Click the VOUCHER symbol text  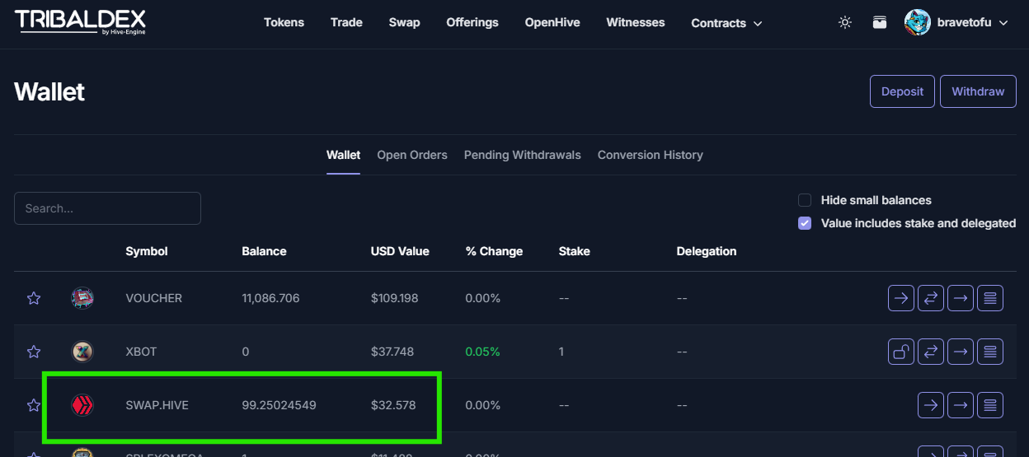pos(154,298)
